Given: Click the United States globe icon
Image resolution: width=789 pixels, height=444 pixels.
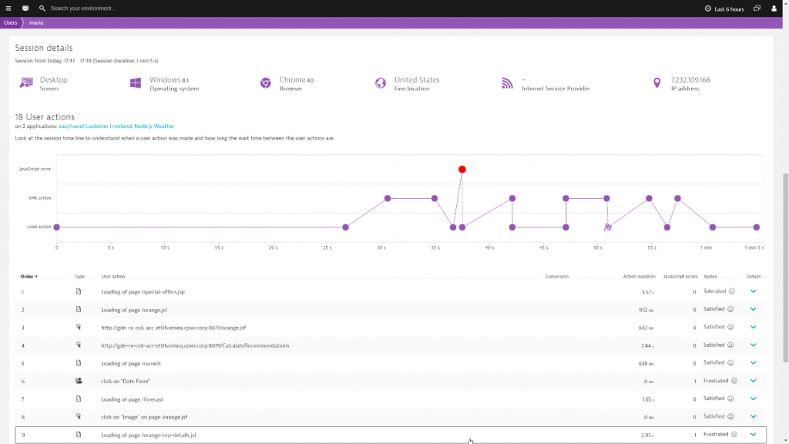Looking at the screenshot, I should [x=380, y=83].
